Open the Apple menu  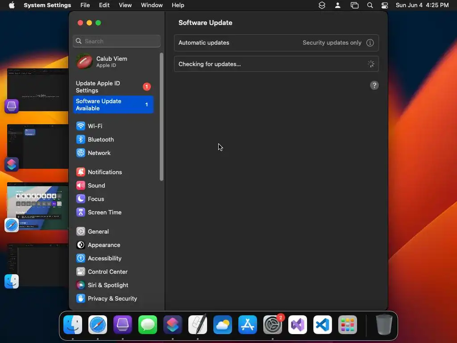pos(12,5)
